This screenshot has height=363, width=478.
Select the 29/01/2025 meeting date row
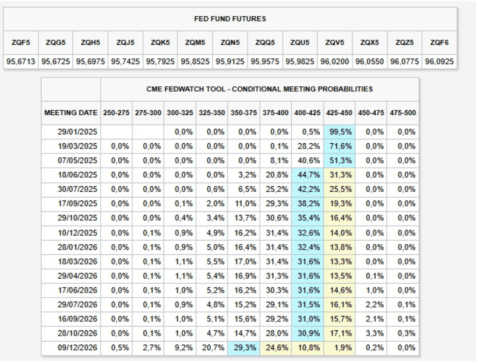77,132
